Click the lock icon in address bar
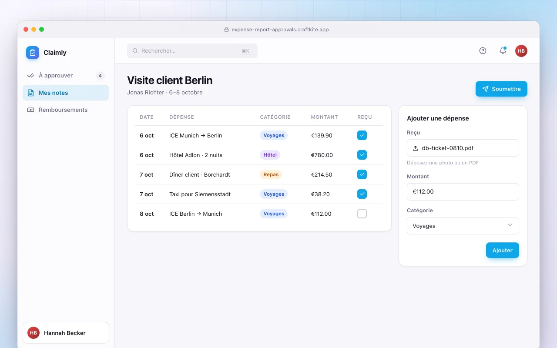Viewport: 557px width, 348px height. [x=226, y=30]
